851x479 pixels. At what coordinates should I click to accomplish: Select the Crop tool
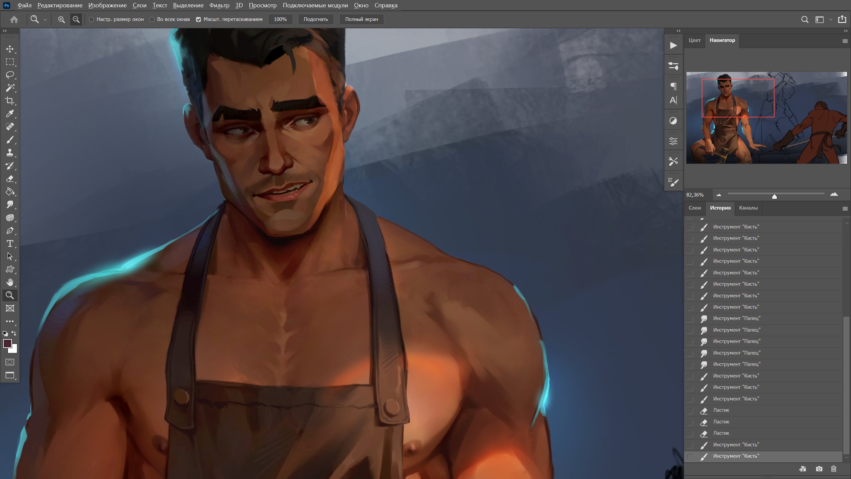point(10,101)
